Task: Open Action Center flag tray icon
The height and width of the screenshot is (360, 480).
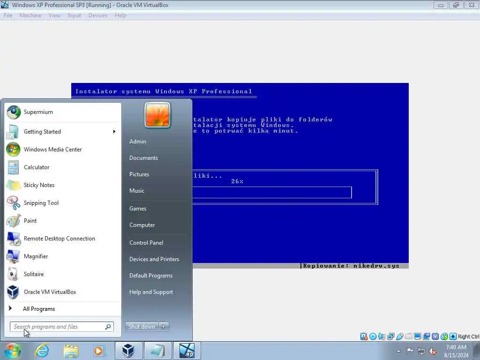Action: click(410, 351)
